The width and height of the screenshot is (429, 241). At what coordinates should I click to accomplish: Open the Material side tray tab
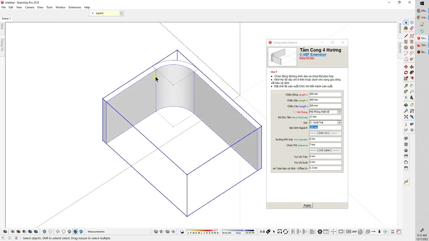click(400, 28)
